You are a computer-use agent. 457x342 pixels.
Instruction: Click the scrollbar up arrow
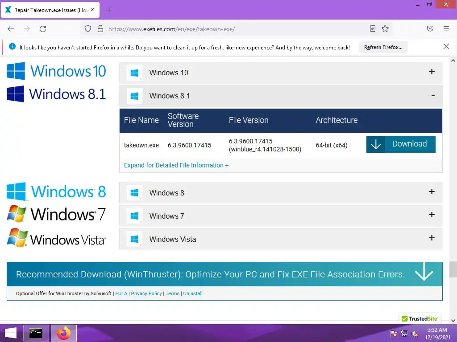pos(453,61)
